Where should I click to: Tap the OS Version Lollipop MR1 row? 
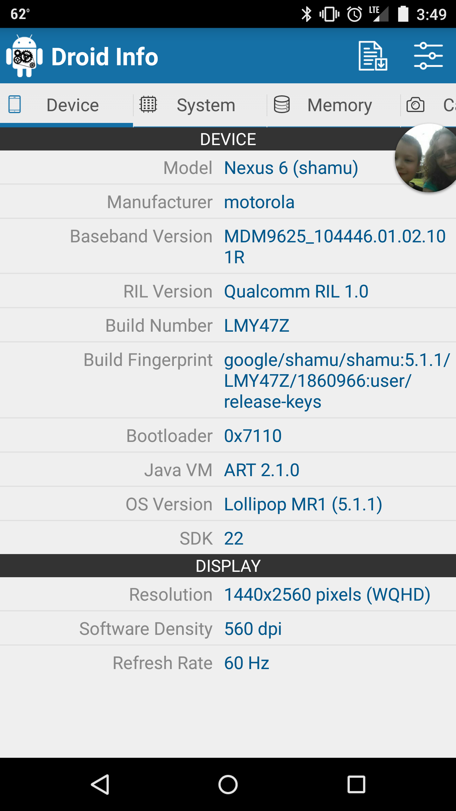pyautogui.click(x=228, y=504)
